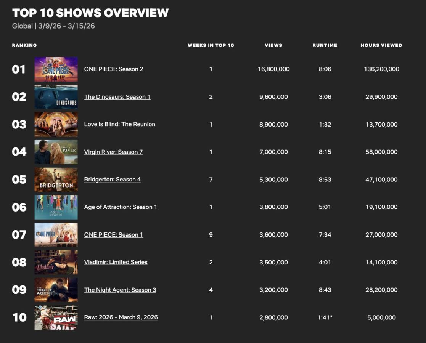This screenshot has height=343, width=426.
Task: Click The Dinosaurs: Season 1 title
Action: point(117,97)
